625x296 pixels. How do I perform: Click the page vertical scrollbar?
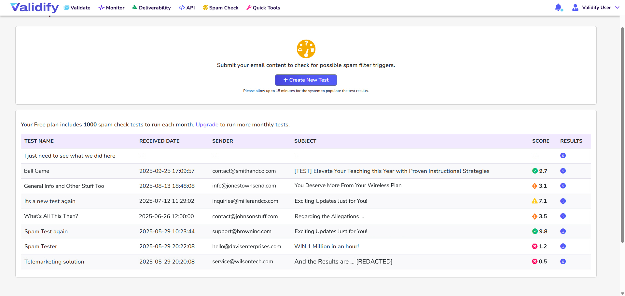click(x=622, y=135)
